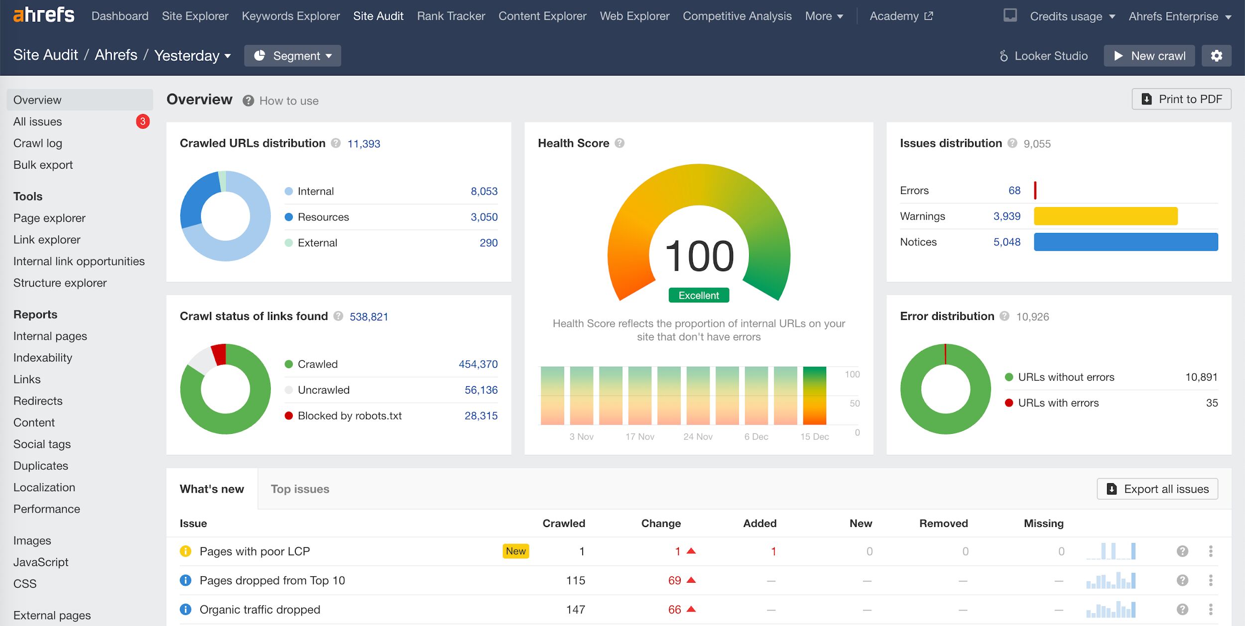Image resolution: width=1245 pixels, height=626 pixels.
Task: Switch to the Top issues tab
Action: pos(299,489)
